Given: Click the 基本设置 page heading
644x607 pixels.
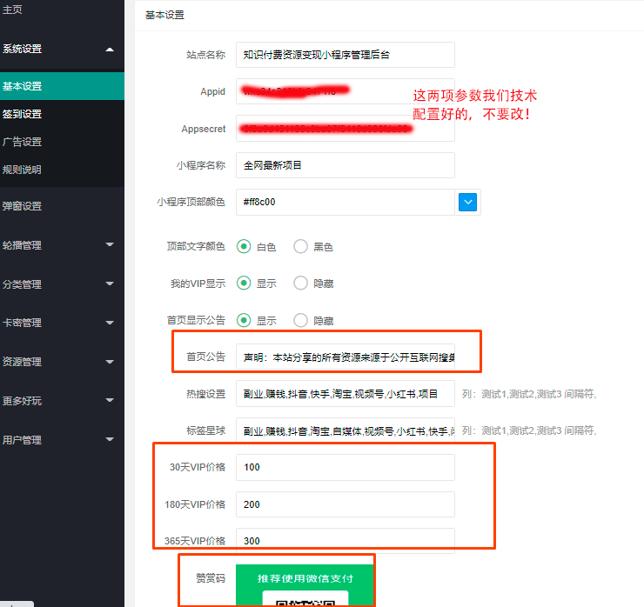Looking at the screenshot, I should tap(164, 15).
